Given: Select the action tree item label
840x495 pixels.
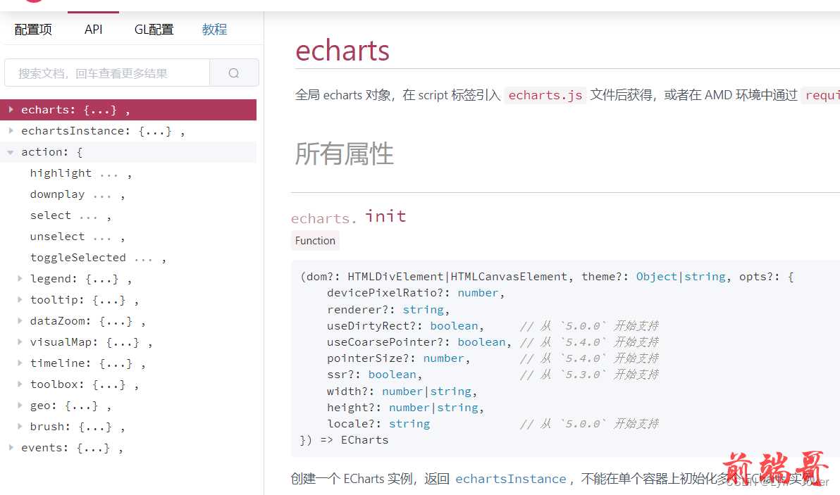Looking at the screenshot, I should [x=52, y=152].
